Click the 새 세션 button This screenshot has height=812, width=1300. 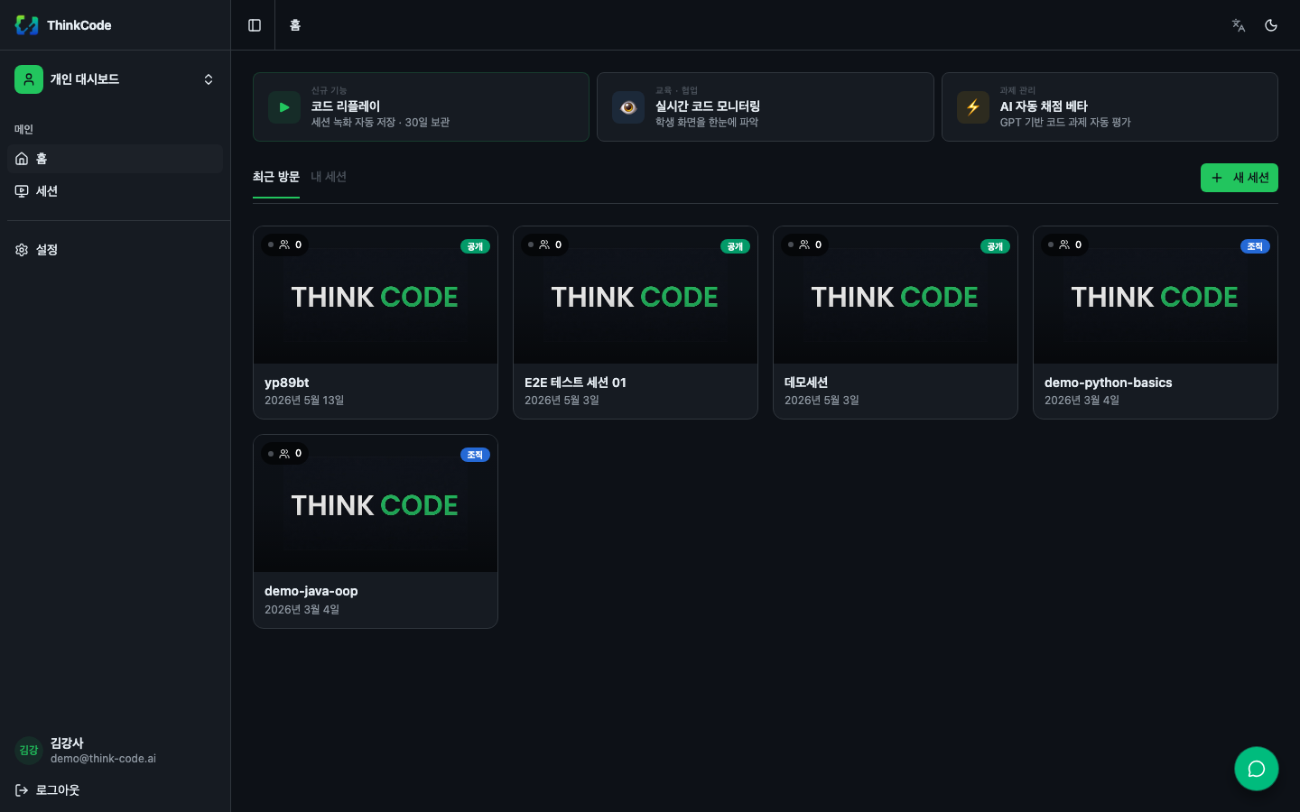[1240, 178]
